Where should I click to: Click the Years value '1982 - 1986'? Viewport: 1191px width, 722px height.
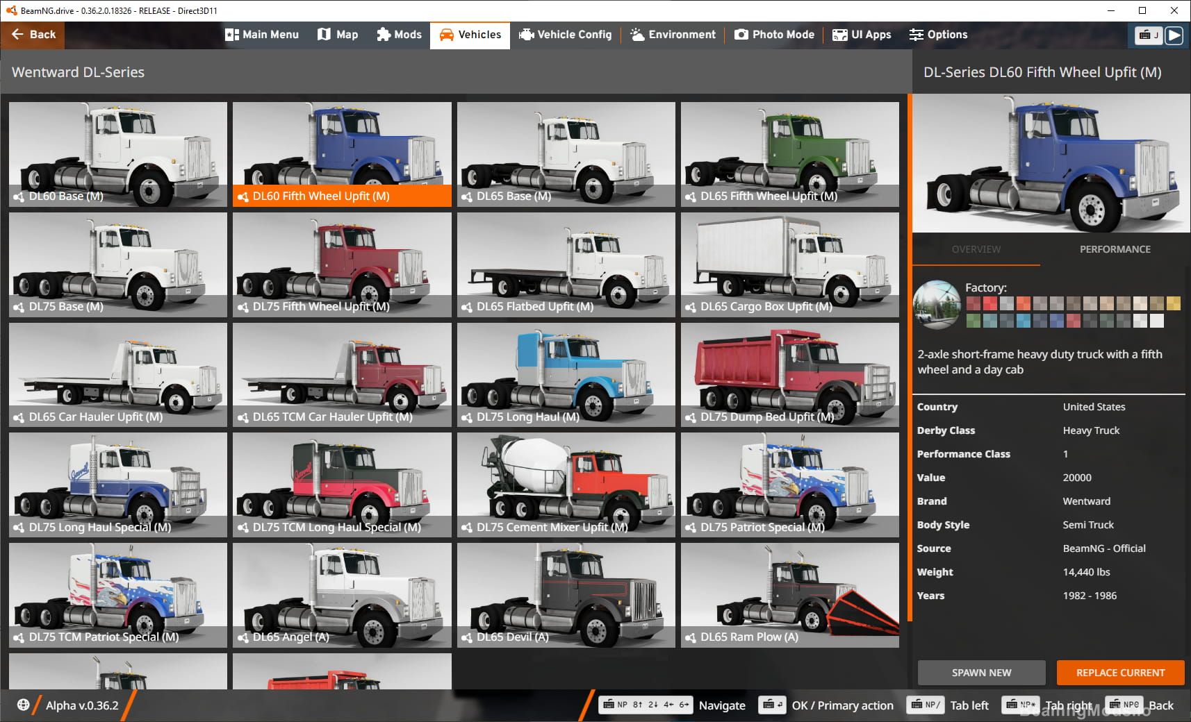coord(1090,596)
